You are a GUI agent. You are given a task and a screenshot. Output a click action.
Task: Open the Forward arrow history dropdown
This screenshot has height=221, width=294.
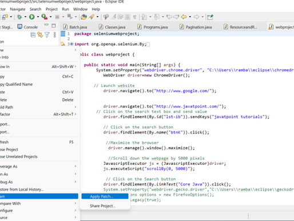[x=202, y=17]
